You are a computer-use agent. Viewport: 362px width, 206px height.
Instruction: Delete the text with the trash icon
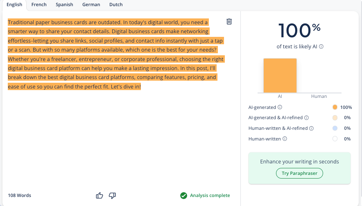(x=229, y=21)
